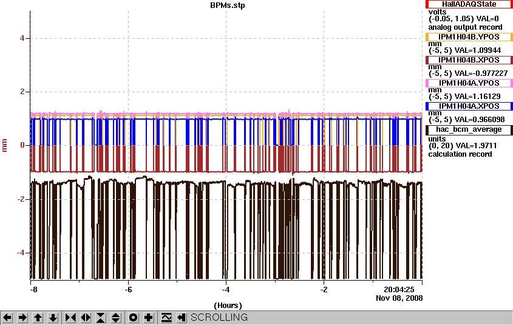Screen dimensions: 513x325
Task: Click the return-to-scrolling arrow icon
Action: pos(182,318)
